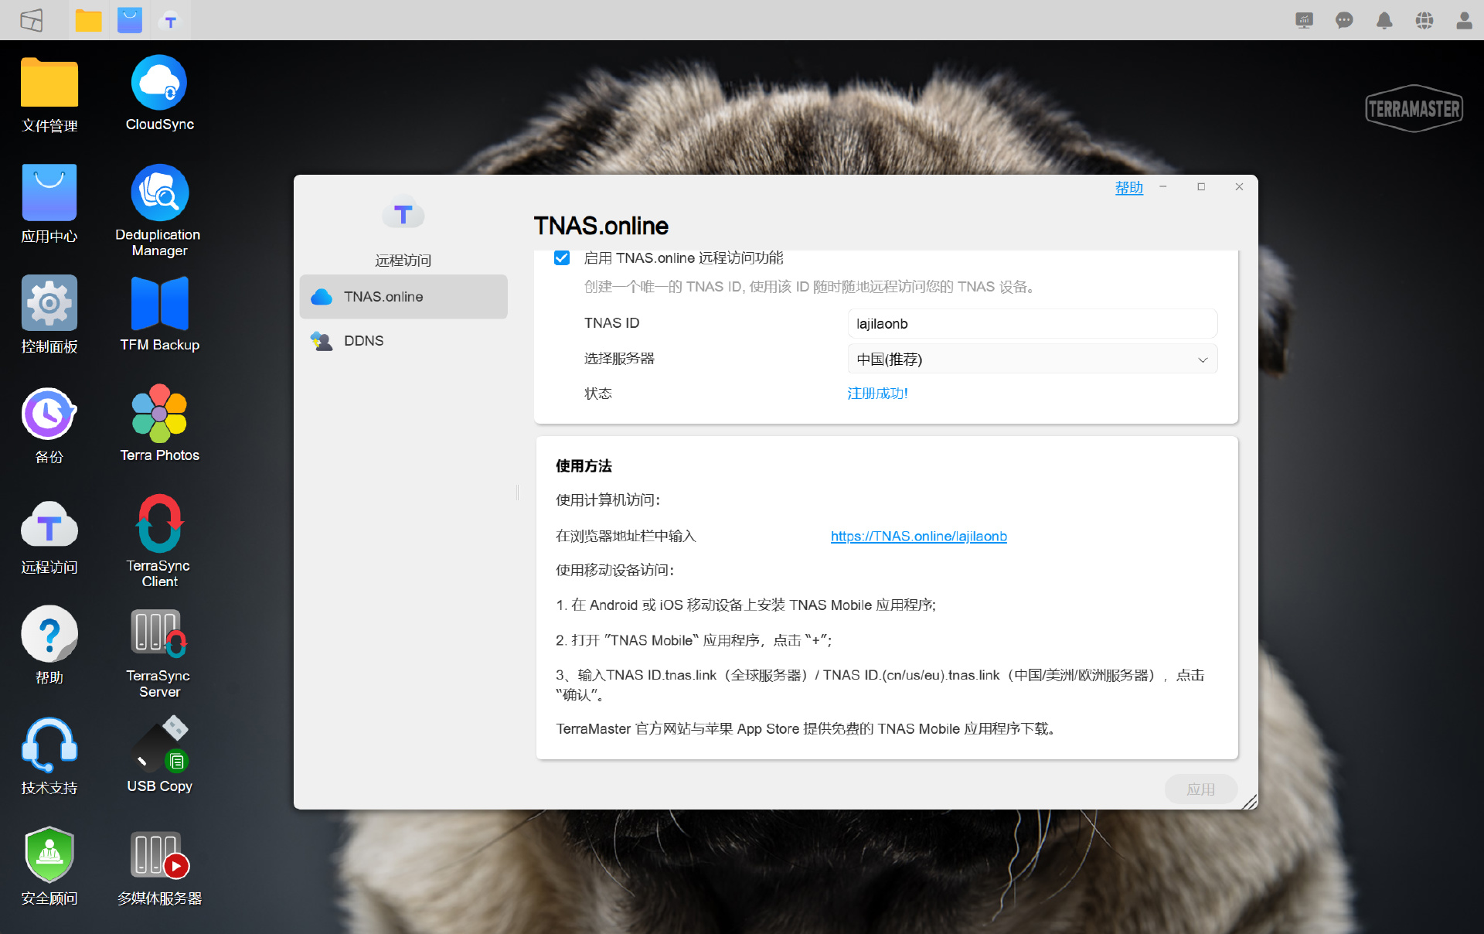The image size is (1484, 934).
Task: Select TNAS.online sidebar item
Action: pos(383,297)
